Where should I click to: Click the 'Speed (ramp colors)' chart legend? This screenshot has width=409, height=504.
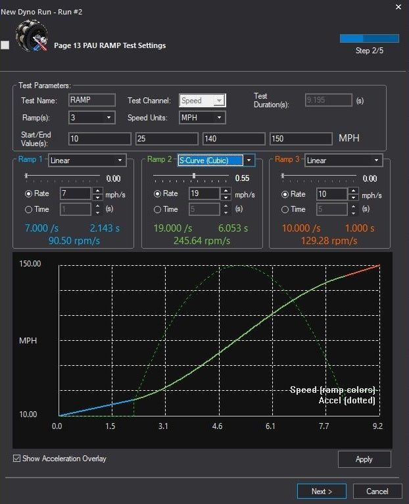coord(333,390)
